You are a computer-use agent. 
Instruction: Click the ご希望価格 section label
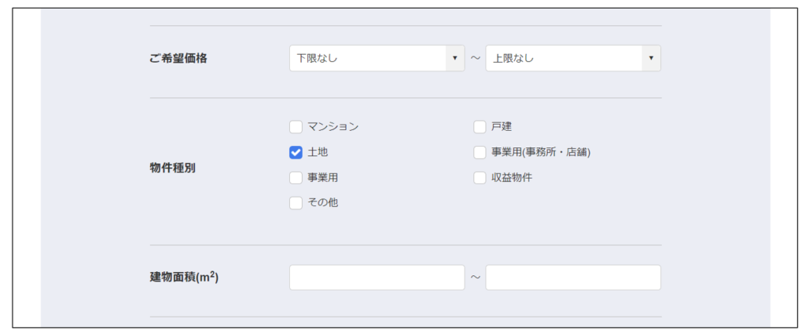pos(178,58)
